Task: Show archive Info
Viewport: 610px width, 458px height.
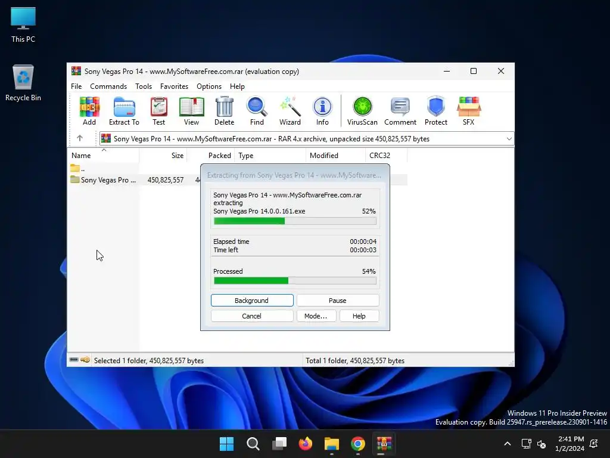Action: point(322,111)
